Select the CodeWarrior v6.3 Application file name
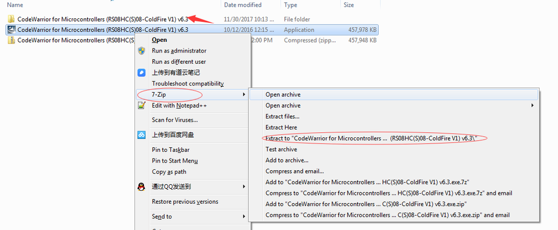This screenshot has width=558, height=230. (103, 30)
